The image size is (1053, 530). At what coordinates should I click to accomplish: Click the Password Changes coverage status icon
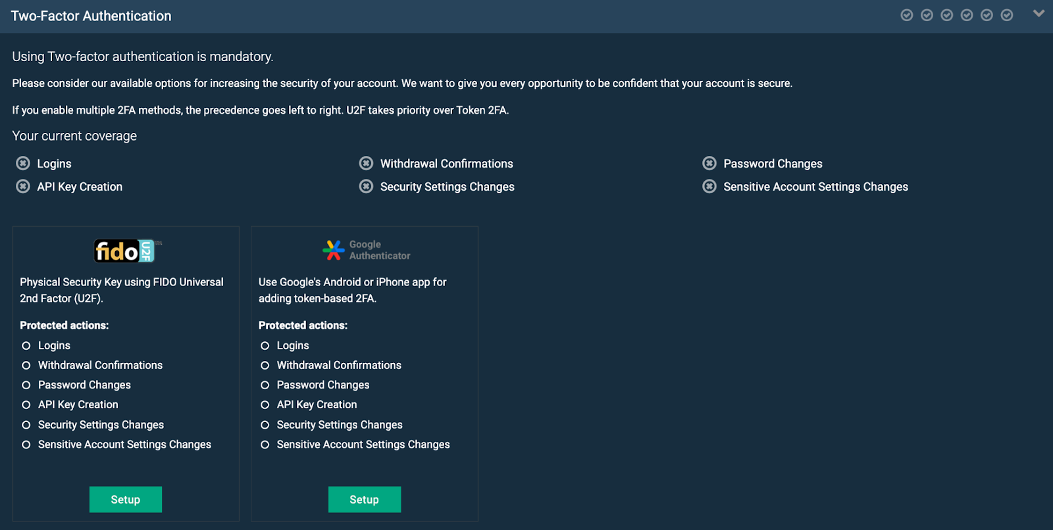709,163
